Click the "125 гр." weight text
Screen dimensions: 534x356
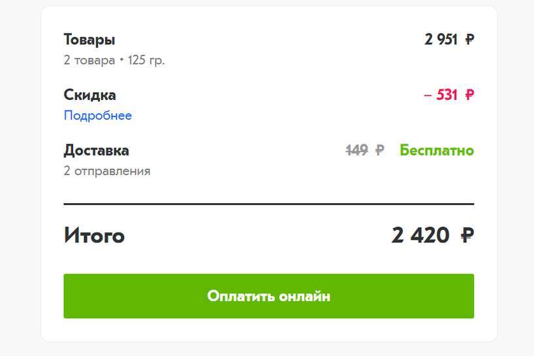point(146,61)
